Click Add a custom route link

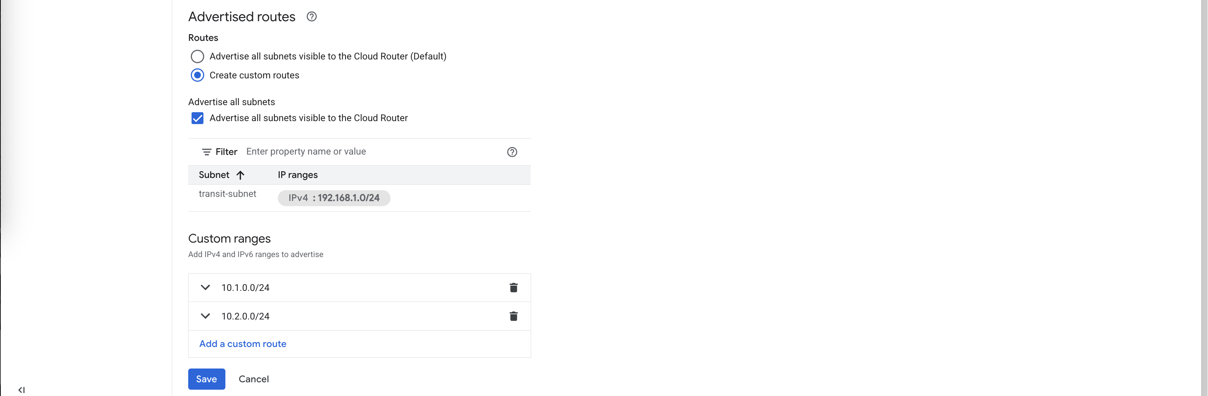(x=242, y=344)
